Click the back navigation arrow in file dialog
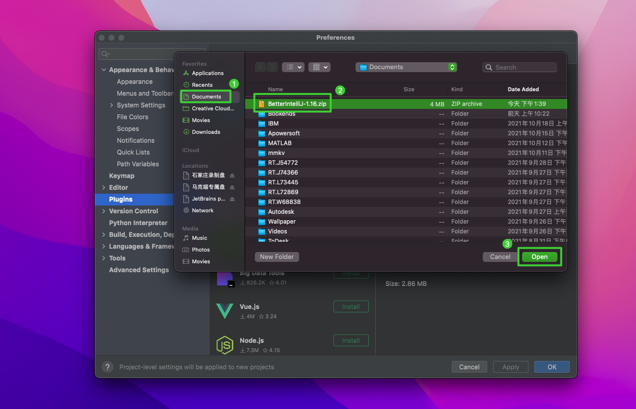This screenshot has width=636, height=409. pos(260,67)
